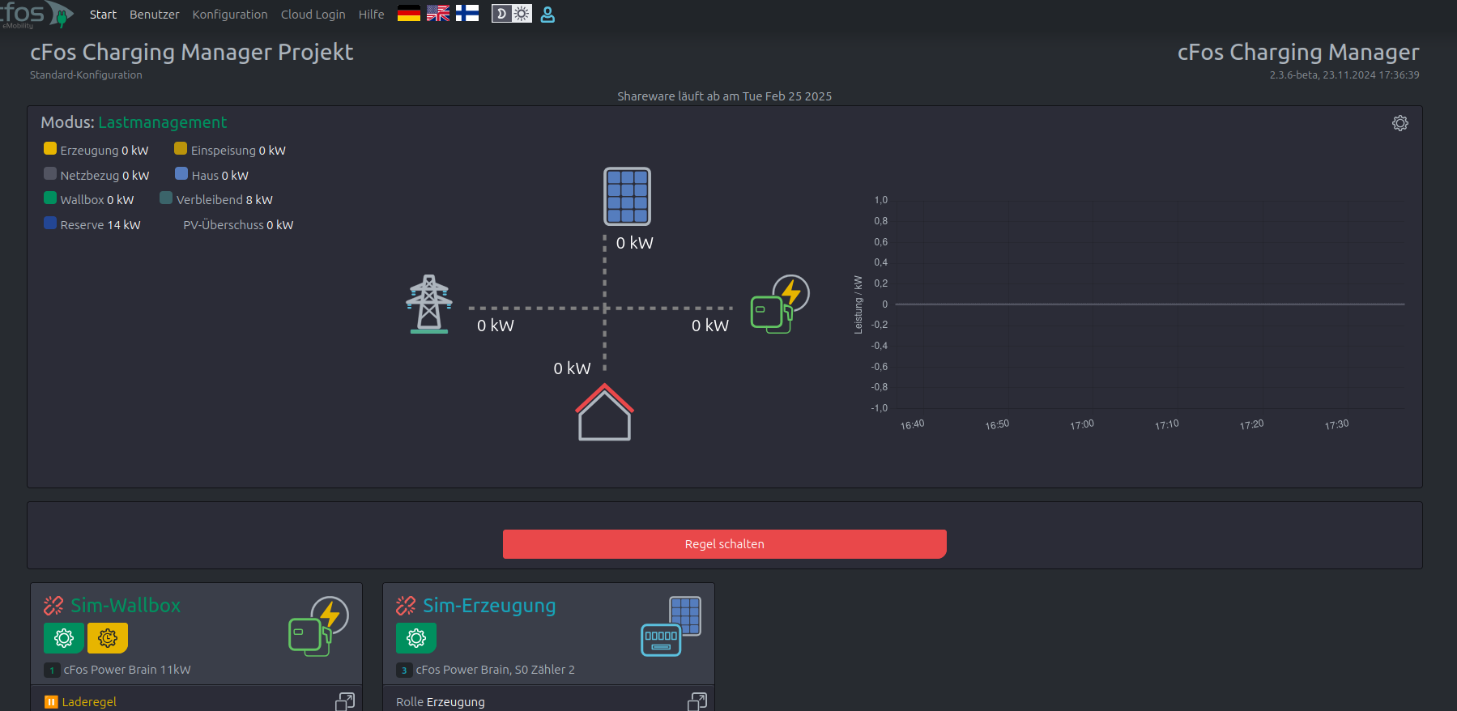The width and height of the screenshot is (1457, 711).
Task: Open the Start menu item
Action: 103,15
